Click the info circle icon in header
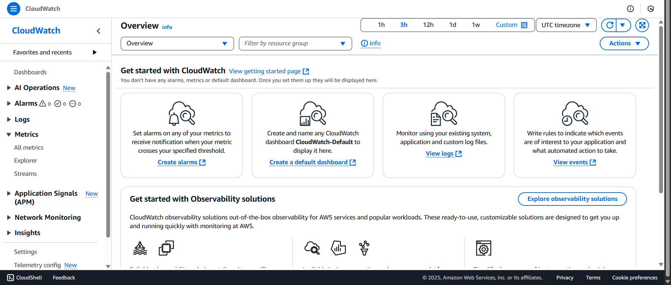The image size is (671, 285). 630,9
